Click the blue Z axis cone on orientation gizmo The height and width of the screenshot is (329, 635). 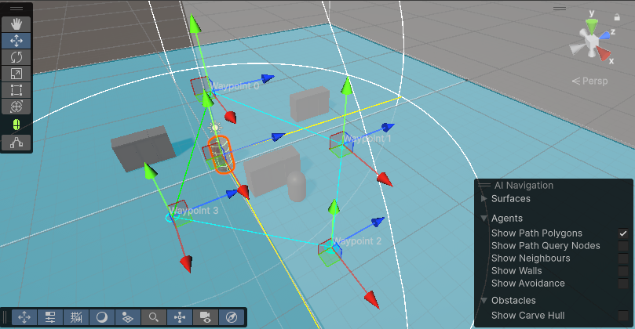[604, 35]
